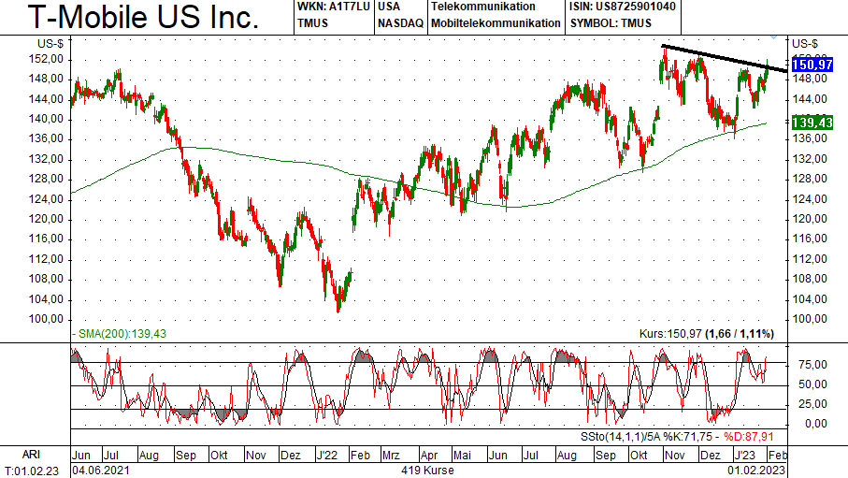The image size is (848, 478).
Task: Click the green 139,43 SMA marker
Action: point(812,123)
